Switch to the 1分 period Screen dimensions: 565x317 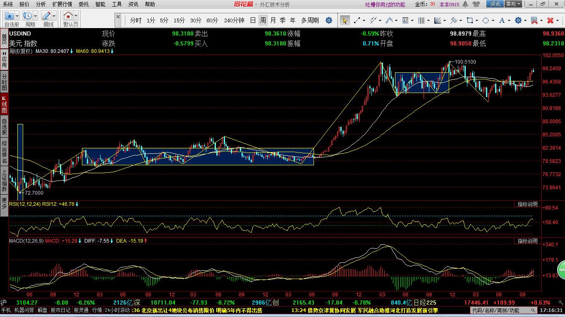(x=151, y=20)
